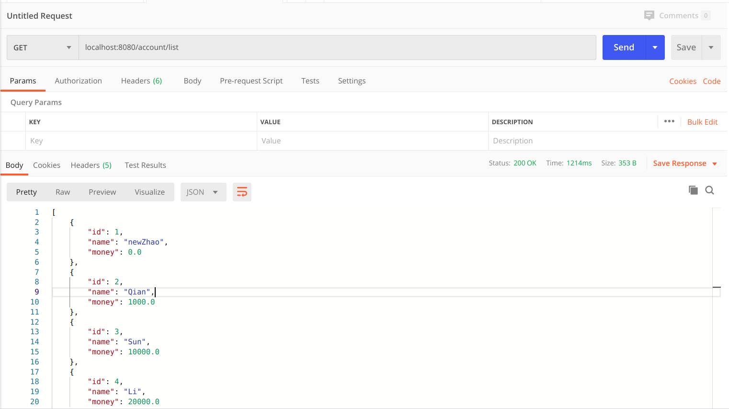Click the three-dot menu in Query Params
This screenshot has height=409, width=729.
click(669, 121)
